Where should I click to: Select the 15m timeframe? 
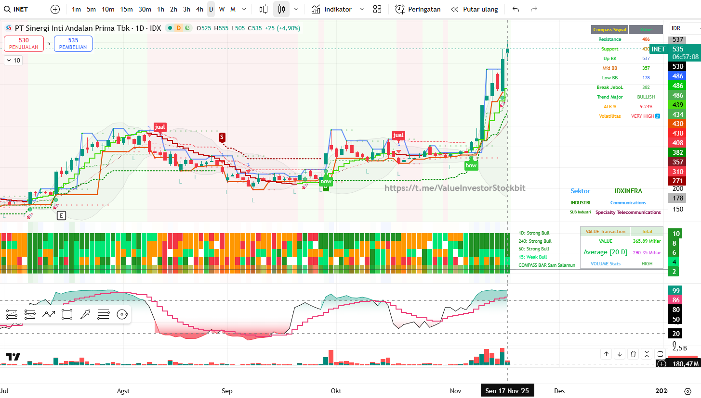click(126, 9)
